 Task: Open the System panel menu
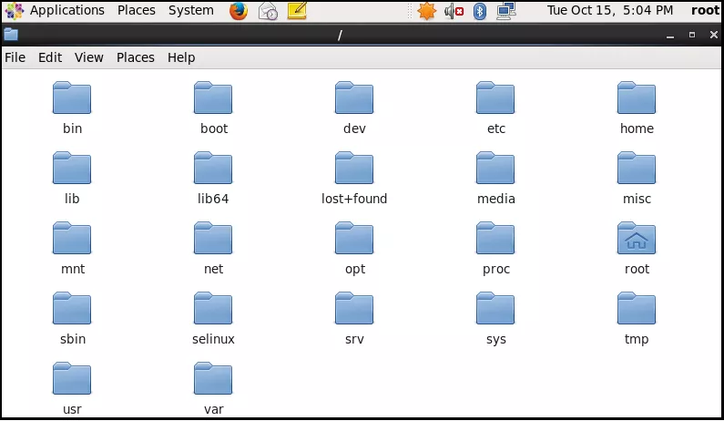190,11
